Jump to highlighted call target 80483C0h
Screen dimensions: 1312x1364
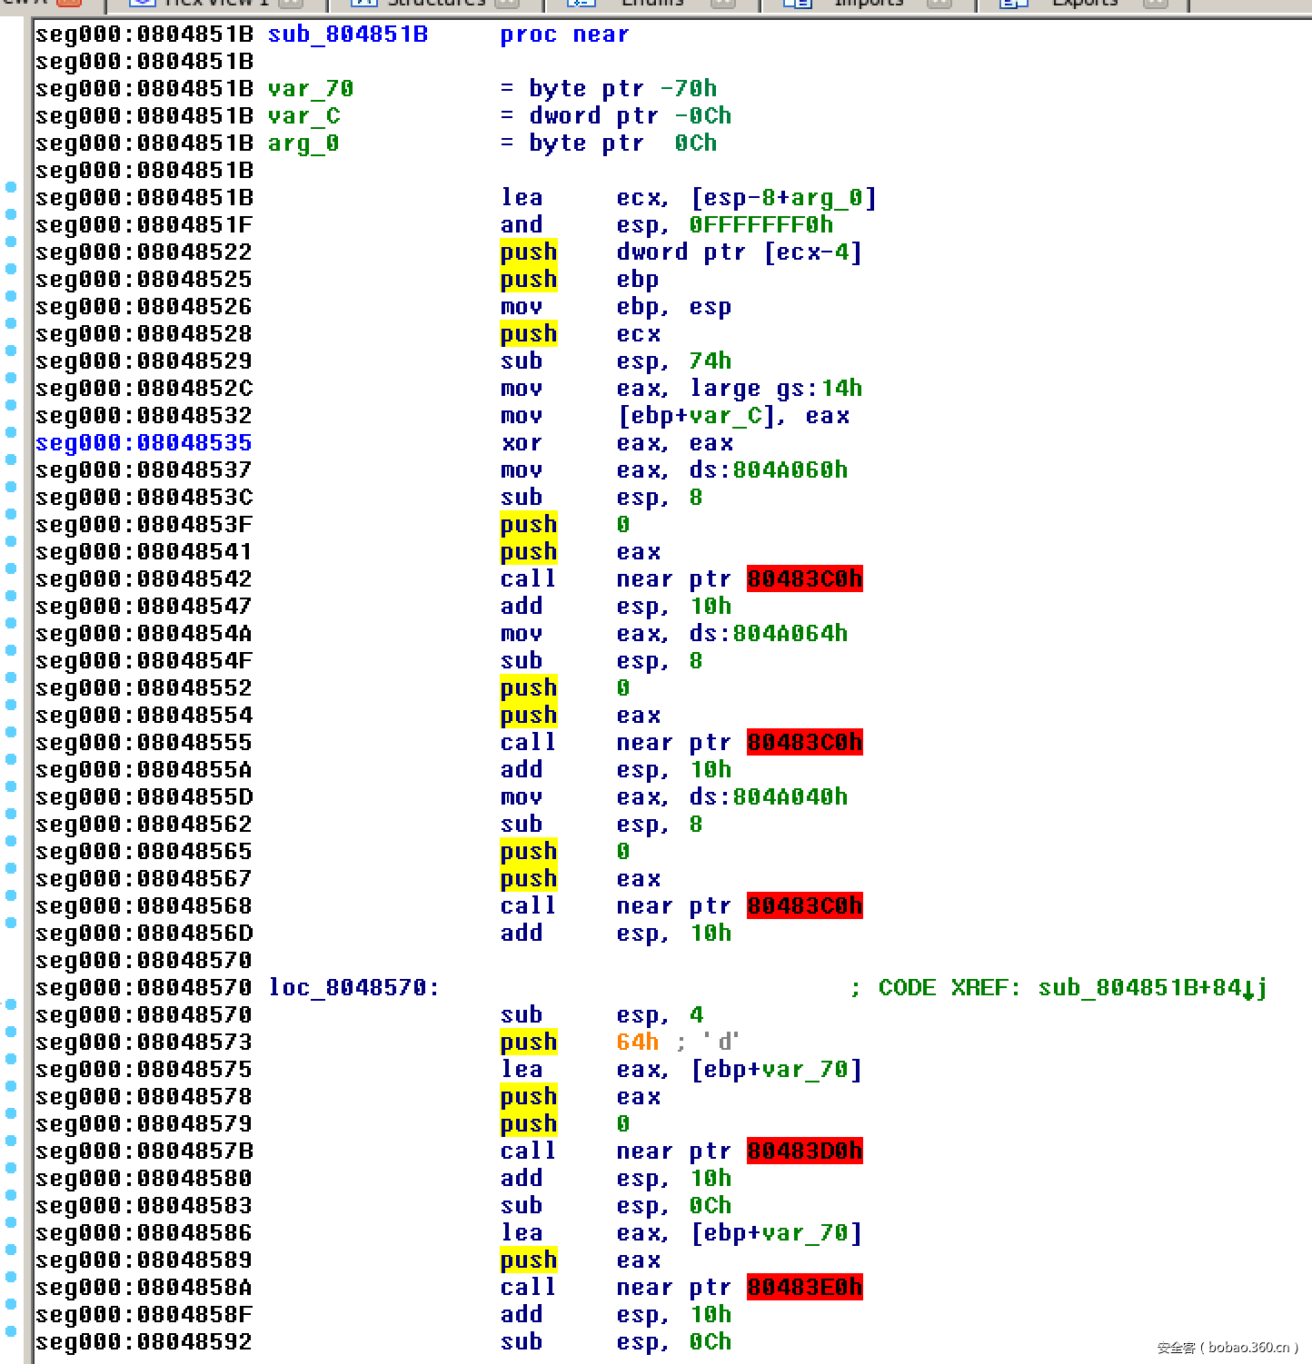click(803, 578)
